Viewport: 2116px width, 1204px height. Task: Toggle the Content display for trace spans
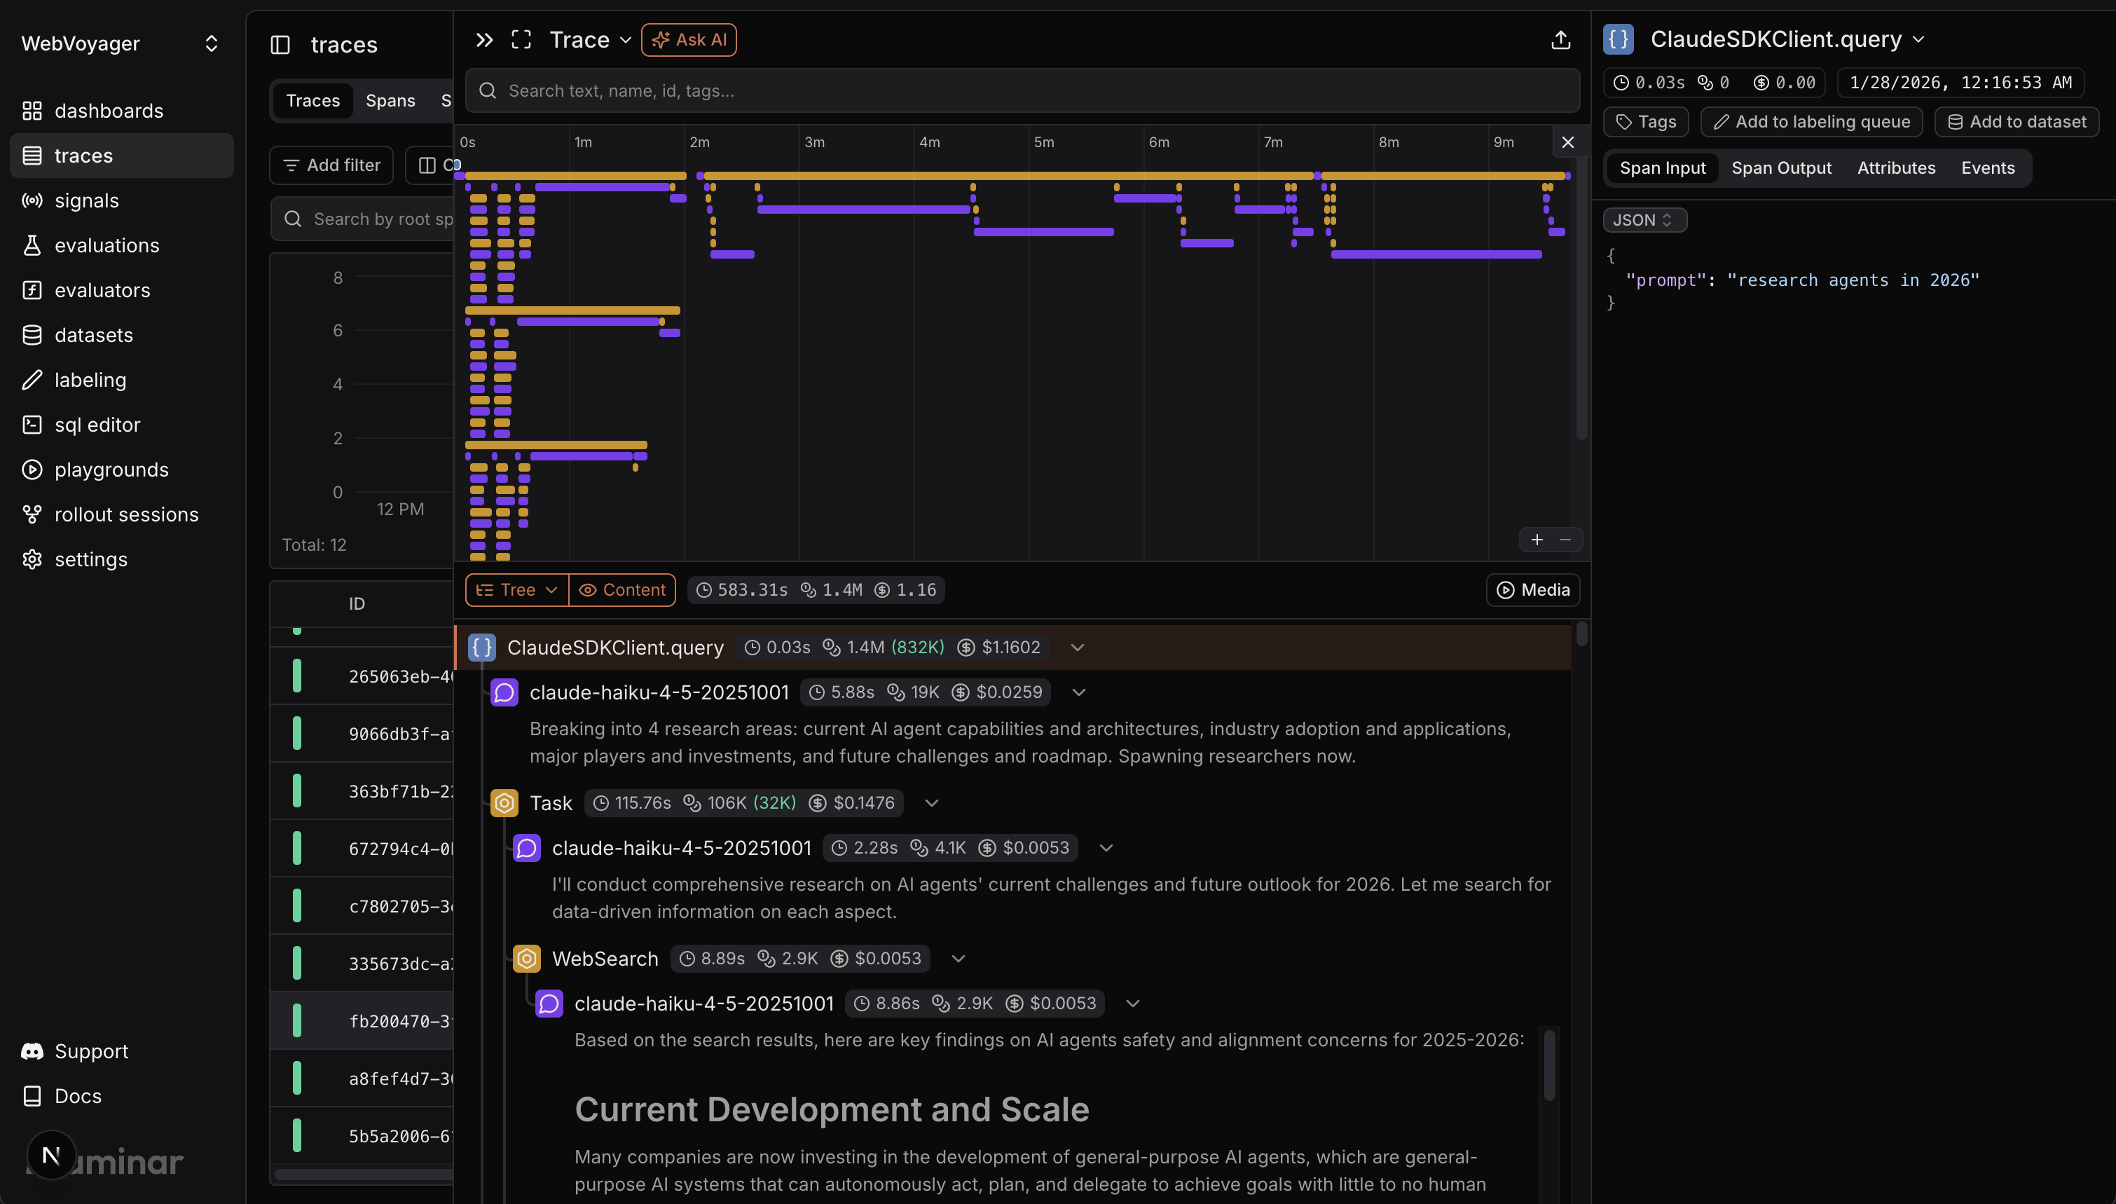622,589
